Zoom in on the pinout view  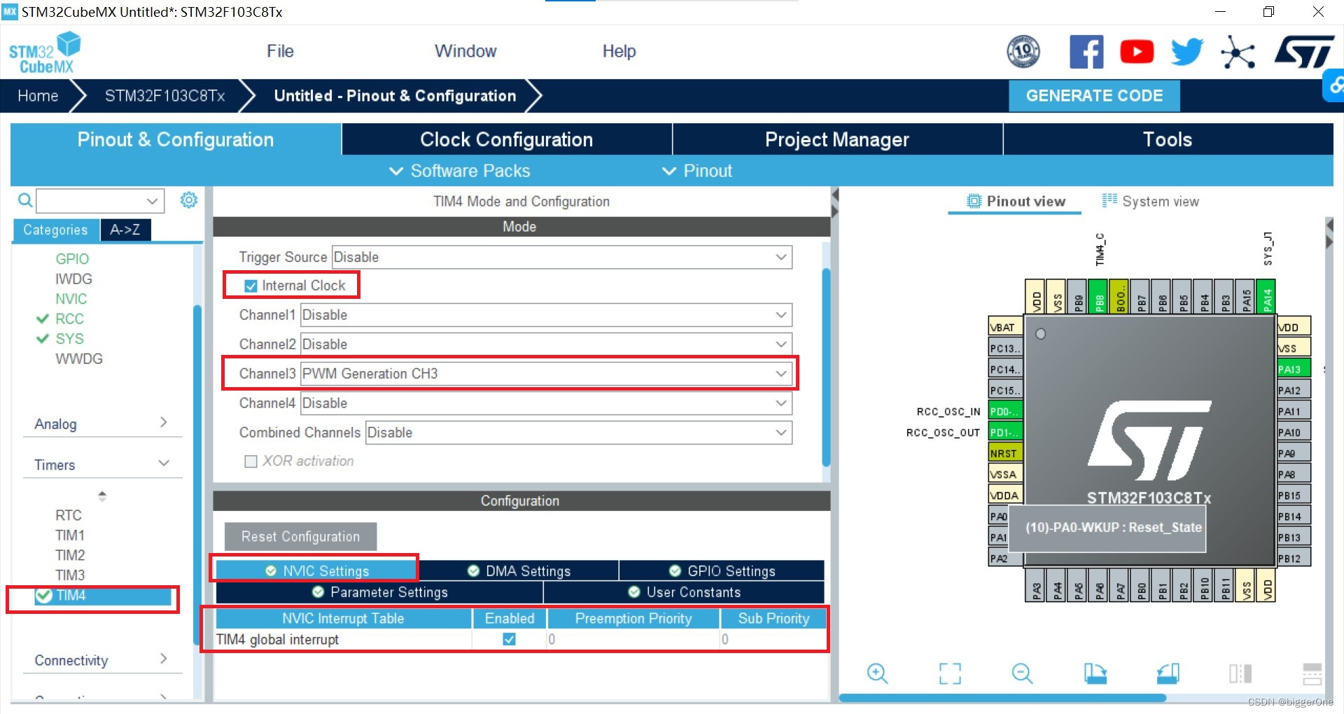point(877,673)
